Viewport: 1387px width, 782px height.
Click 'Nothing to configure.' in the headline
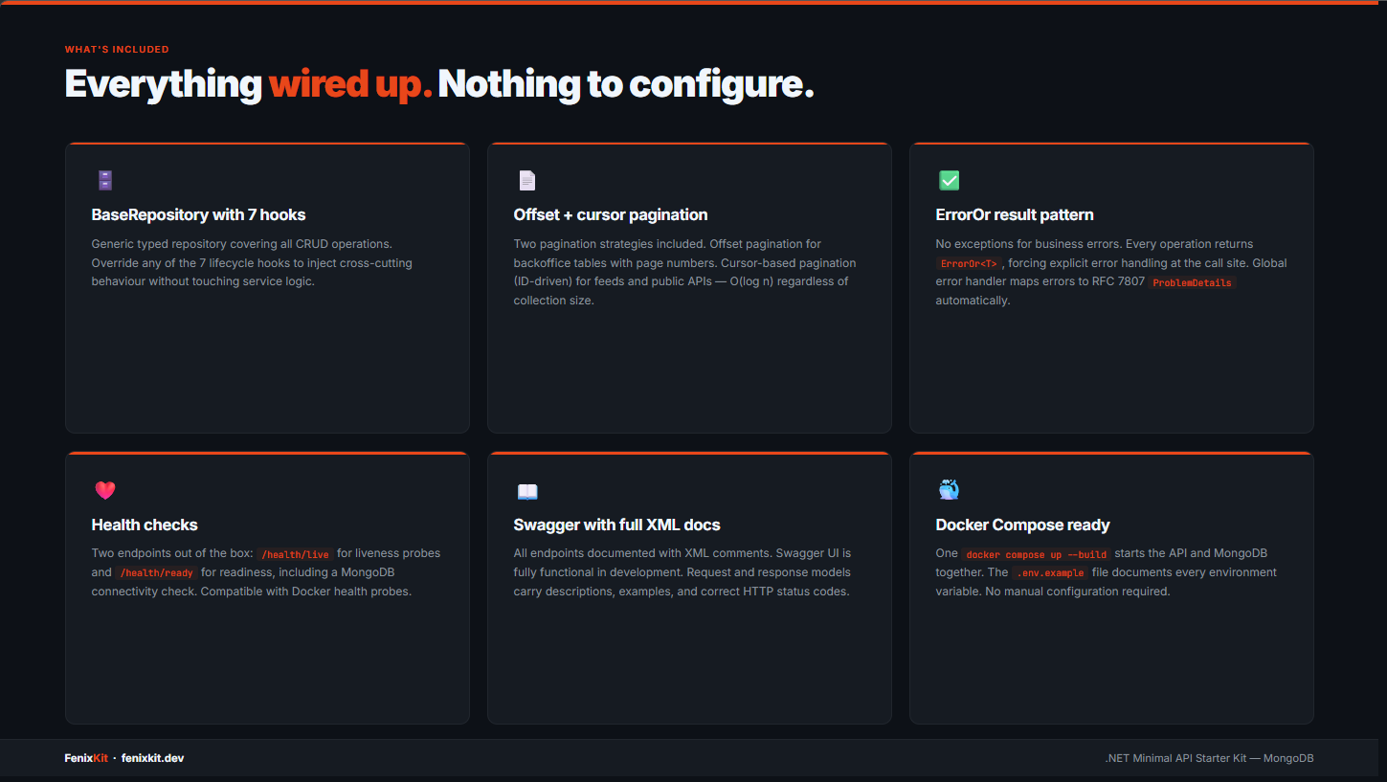626,84
